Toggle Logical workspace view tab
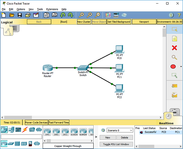 8,32
